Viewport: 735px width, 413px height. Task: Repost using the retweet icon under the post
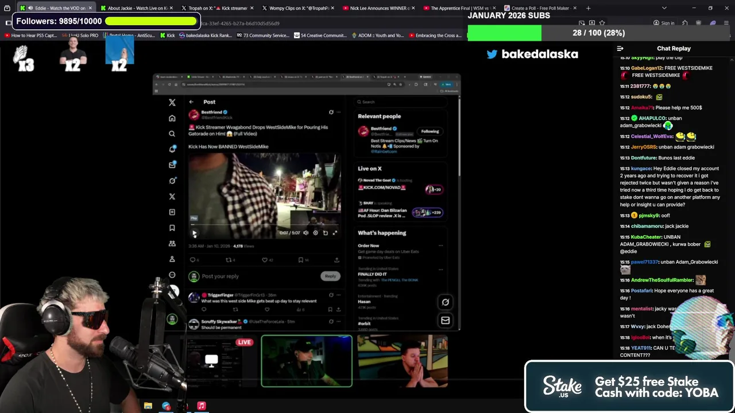pos(229,260)
